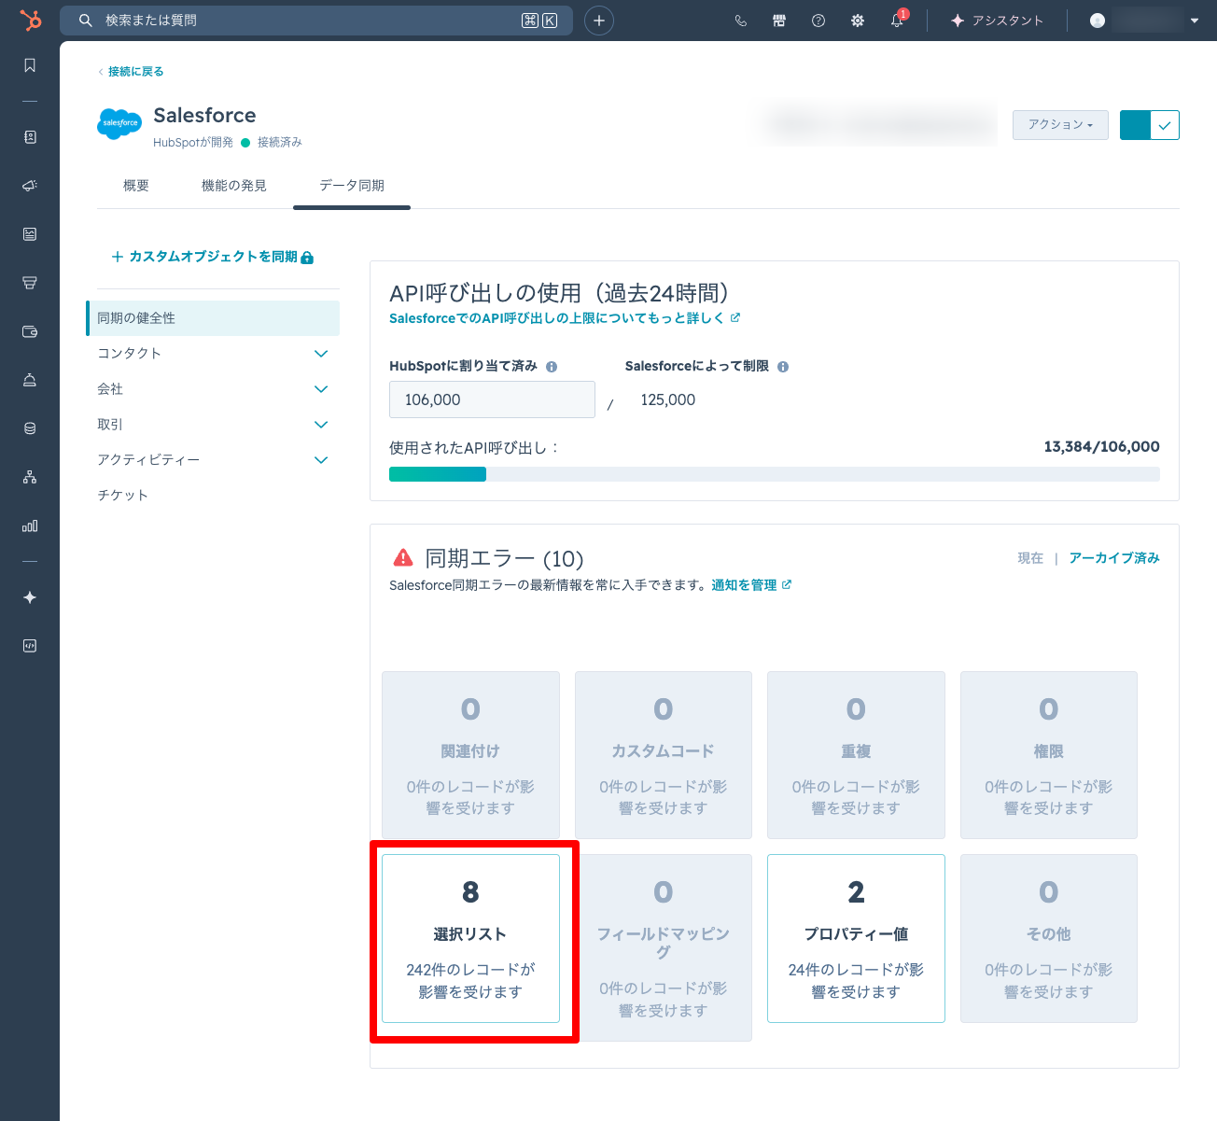Click the magnifier icon in search bar
1217x1121 pixels.
86,21
